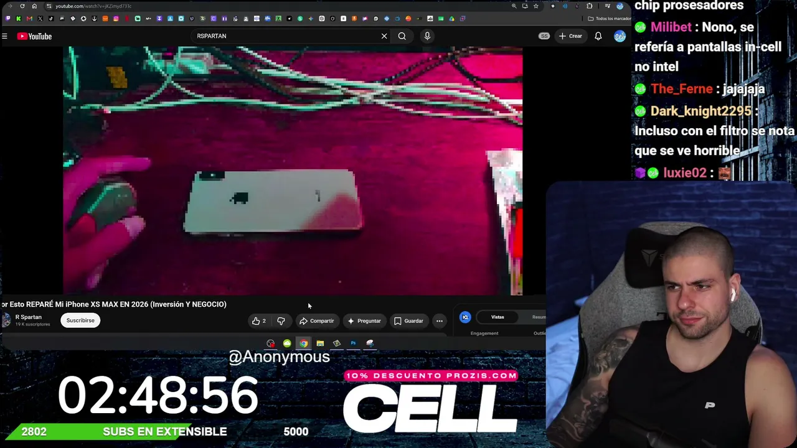Open the Twitch bookmark
Image resolution: width=797 pixels, height=448 pixels.
point(7,19)
